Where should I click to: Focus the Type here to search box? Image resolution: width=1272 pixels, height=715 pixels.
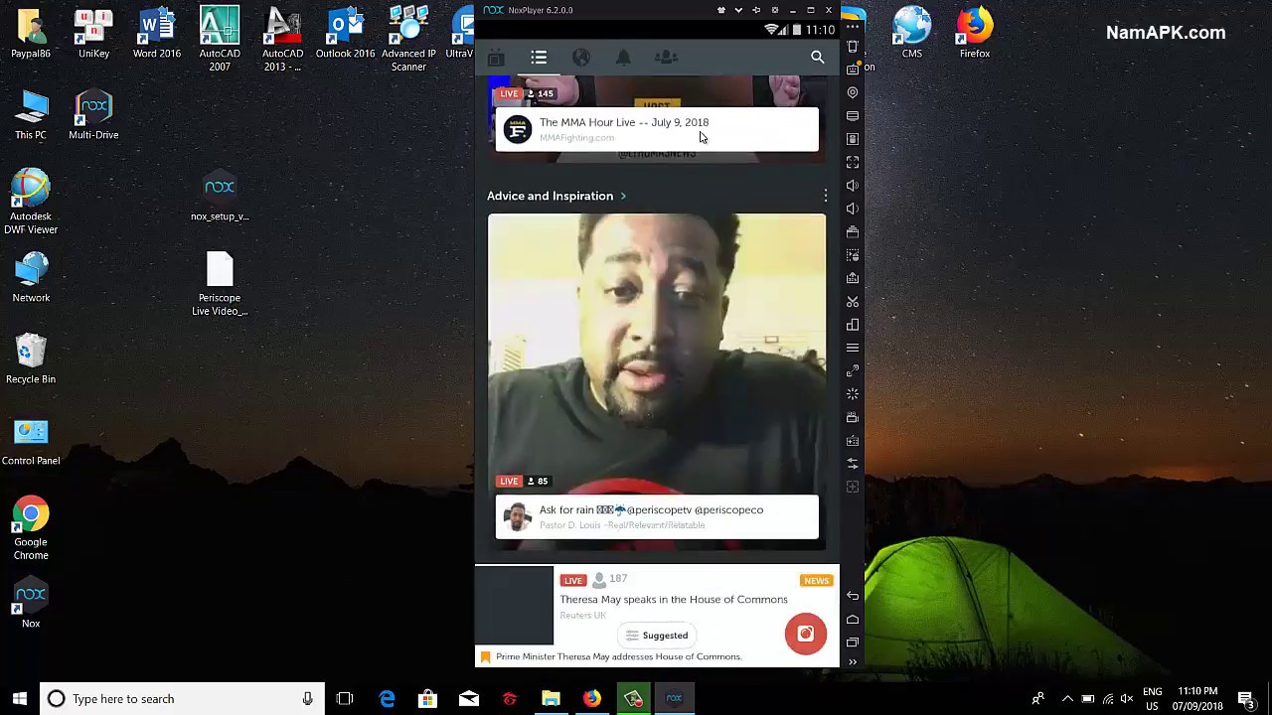184,699
